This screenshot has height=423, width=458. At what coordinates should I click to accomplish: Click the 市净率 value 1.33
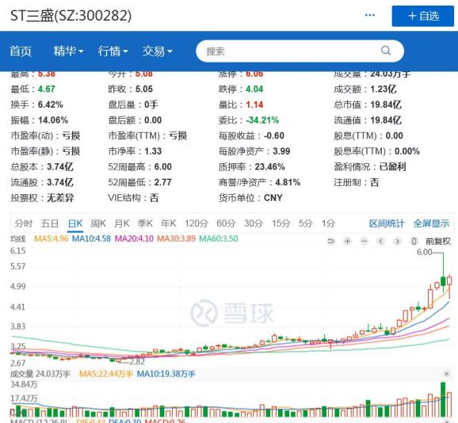click(153, 151)
